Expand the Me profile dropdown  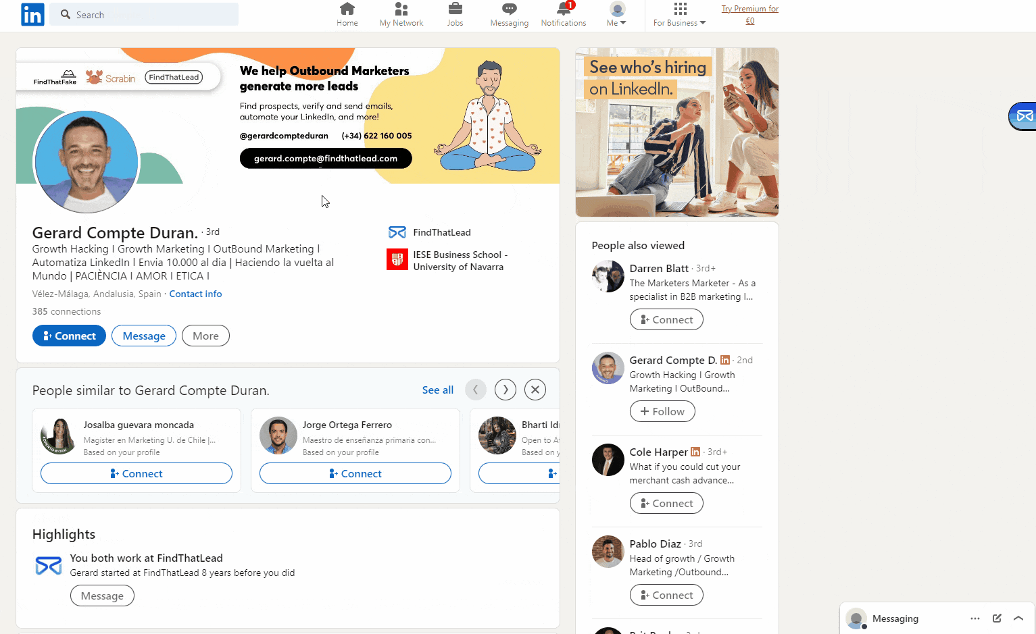616,15
